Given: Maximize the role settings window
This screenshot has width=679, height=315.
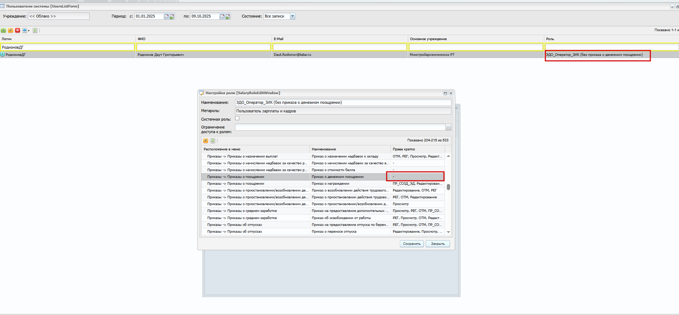Looking at the screenshot, I should [445, 93].
